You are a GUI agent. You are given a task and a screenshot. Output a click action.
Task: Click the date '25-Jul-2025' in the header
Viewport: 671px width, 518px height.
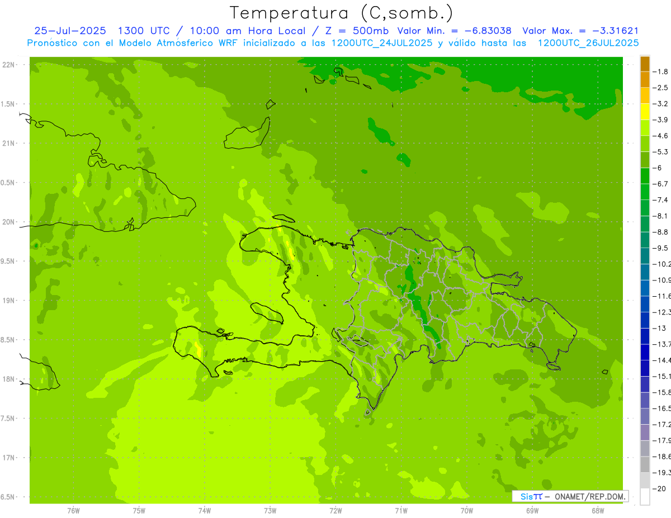(x=70, y=31)
